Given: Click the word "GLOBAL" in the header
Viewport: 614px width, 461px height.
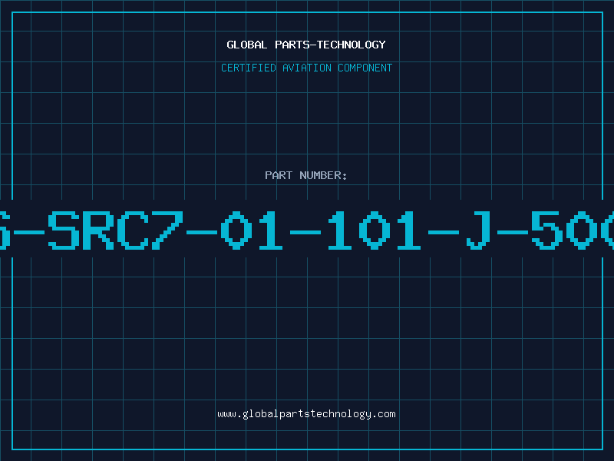Looking at the screenshot, I should coord(246,45).
